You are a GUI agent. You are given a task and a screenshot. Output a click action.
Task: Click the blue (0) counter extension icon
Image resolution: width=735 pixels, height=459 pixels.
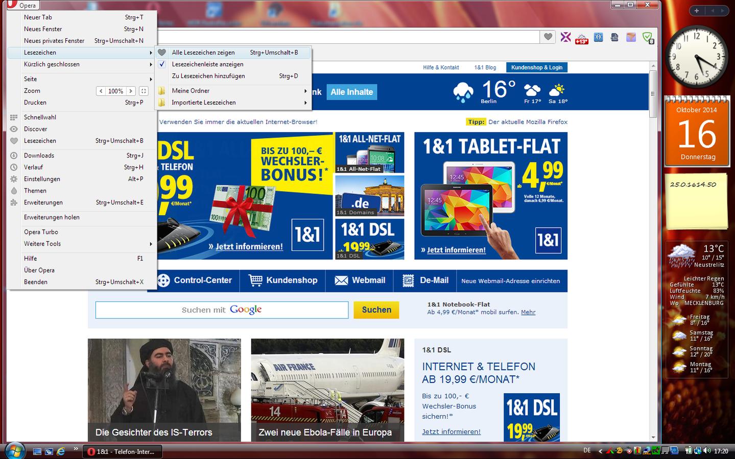[599, 37]
